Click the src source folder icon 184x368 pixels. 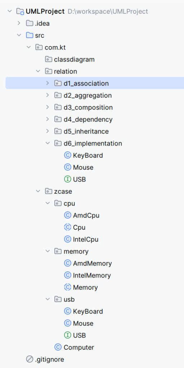click(x=29, y=36)
